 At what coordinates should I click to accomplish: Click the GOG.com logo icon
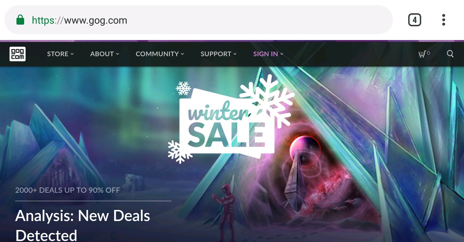pos(17,54)
